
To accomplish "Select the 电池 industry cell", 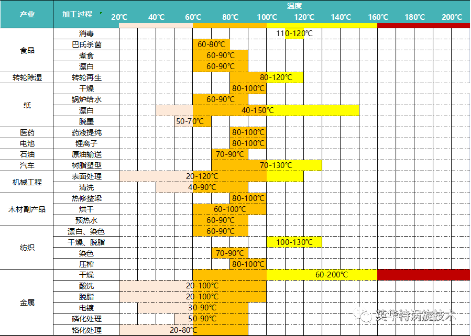I will 27,143.
